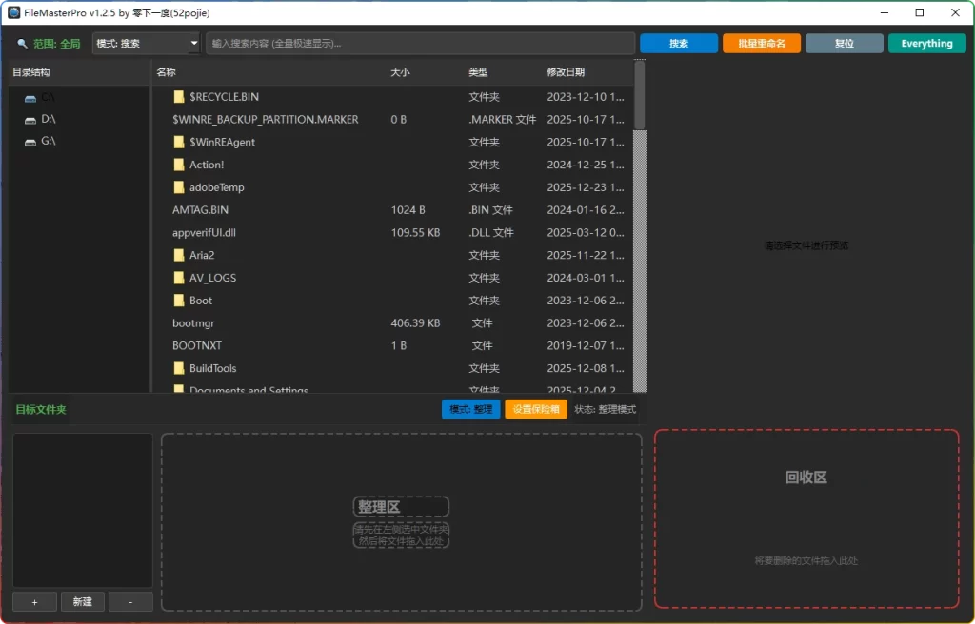Toggle the 模式: 整理 mode button
Image resolution: width=975 pixels, height=624 pixels.
point(470,409)
